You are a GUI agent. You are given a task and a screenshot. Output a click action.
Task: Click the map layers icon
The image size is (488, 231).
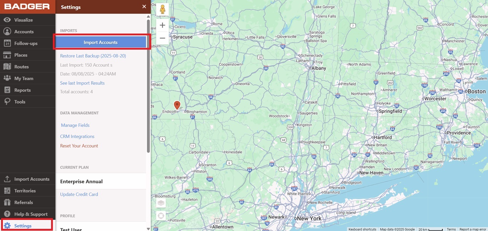(x=161, y=203)
